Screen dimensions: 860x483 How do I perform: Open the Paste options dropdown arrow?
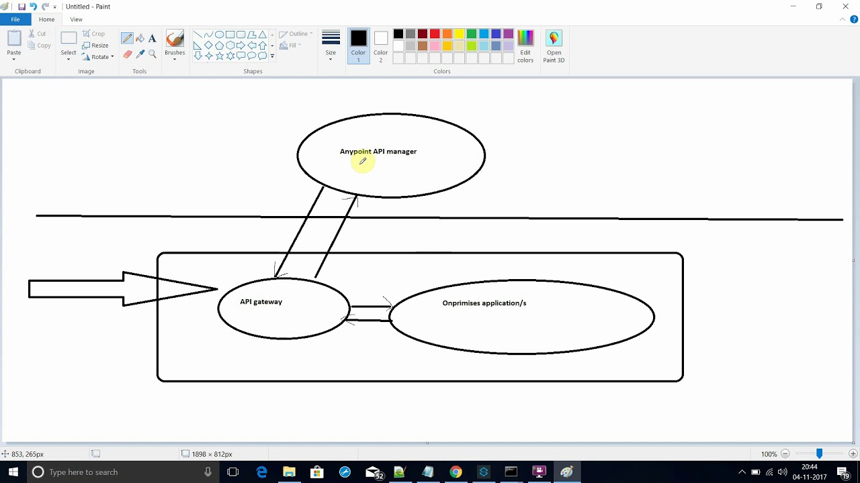click(14, 58)
